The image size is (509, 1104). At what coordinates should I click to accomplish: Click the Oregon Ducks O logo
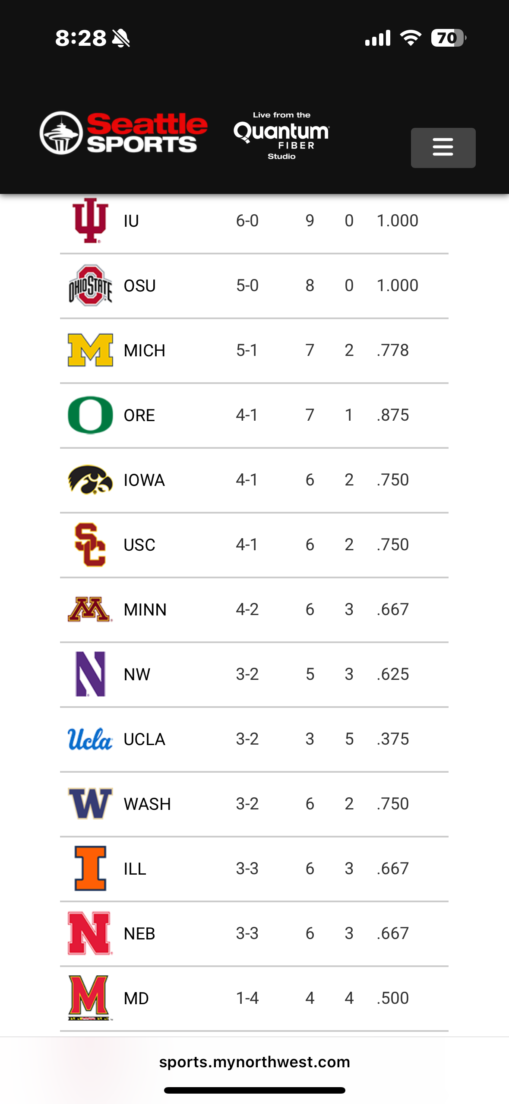pyautogui.click(x=90, y=415)
